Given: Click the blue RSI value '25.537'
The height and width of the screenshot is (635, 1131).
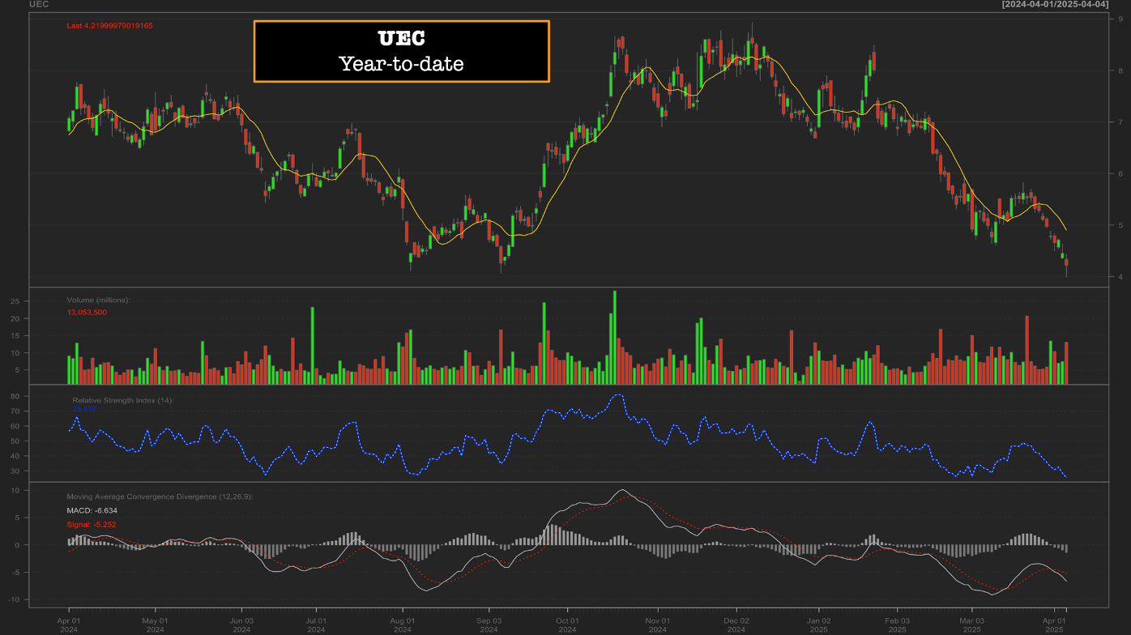Looking at the screenshot, I should tap(84, 409).
